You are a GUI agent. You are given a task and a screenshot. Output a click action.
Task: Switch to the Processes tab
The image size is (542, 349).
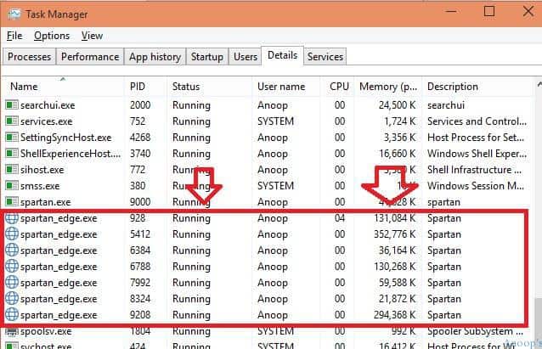point(29,57)
